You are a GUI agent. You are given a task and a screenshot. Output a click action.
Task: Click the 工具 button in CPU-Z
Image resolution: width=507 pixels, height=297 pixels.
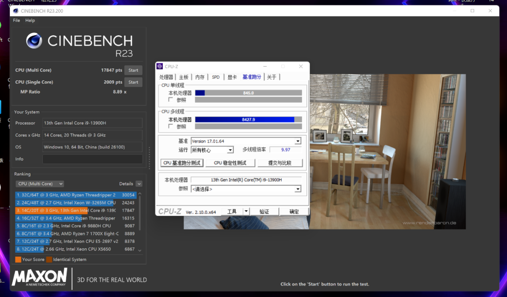click(232, 211)
